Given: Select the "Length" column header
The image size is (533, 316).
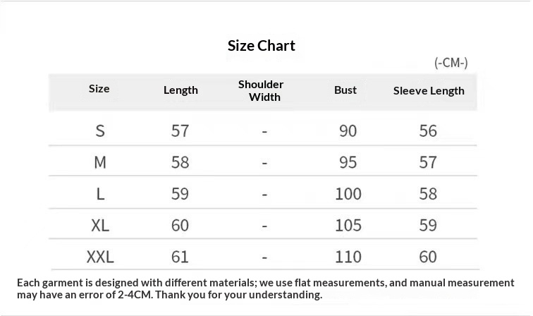Looking at the screenshot, I should [x=180, y=90].
